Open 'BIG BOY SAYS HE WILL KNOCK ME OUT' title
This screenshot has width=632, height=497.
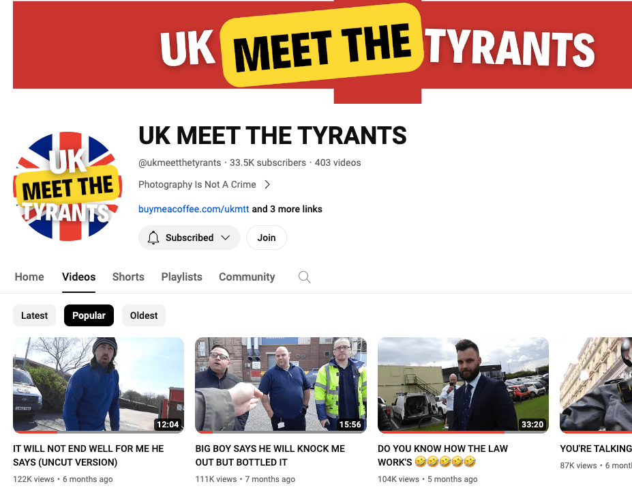coord(270,455)
